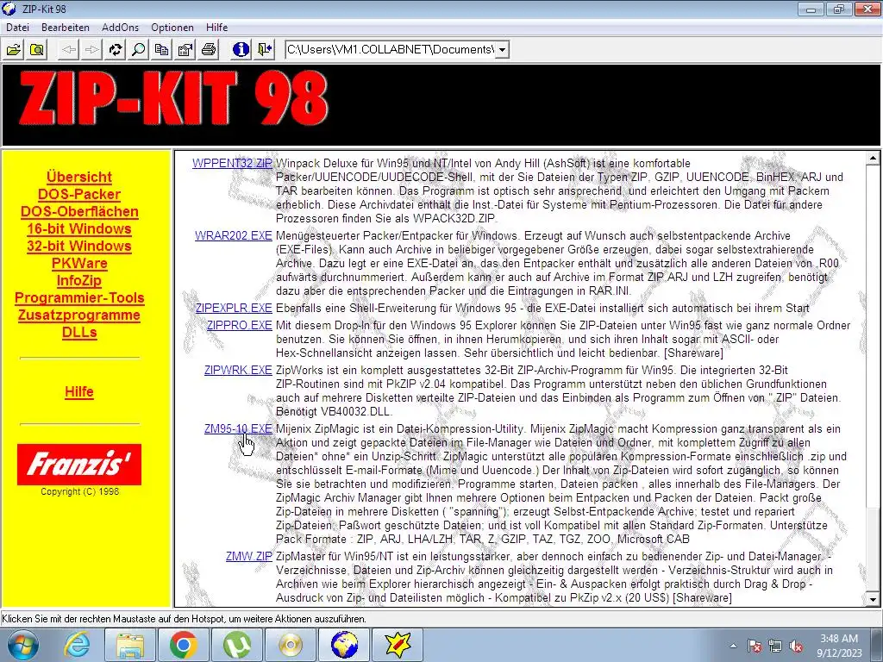The height and width of the screenshot is (662, 883).
Task: Click the grayed forward arrow icon
Action: tap(92, 49)
